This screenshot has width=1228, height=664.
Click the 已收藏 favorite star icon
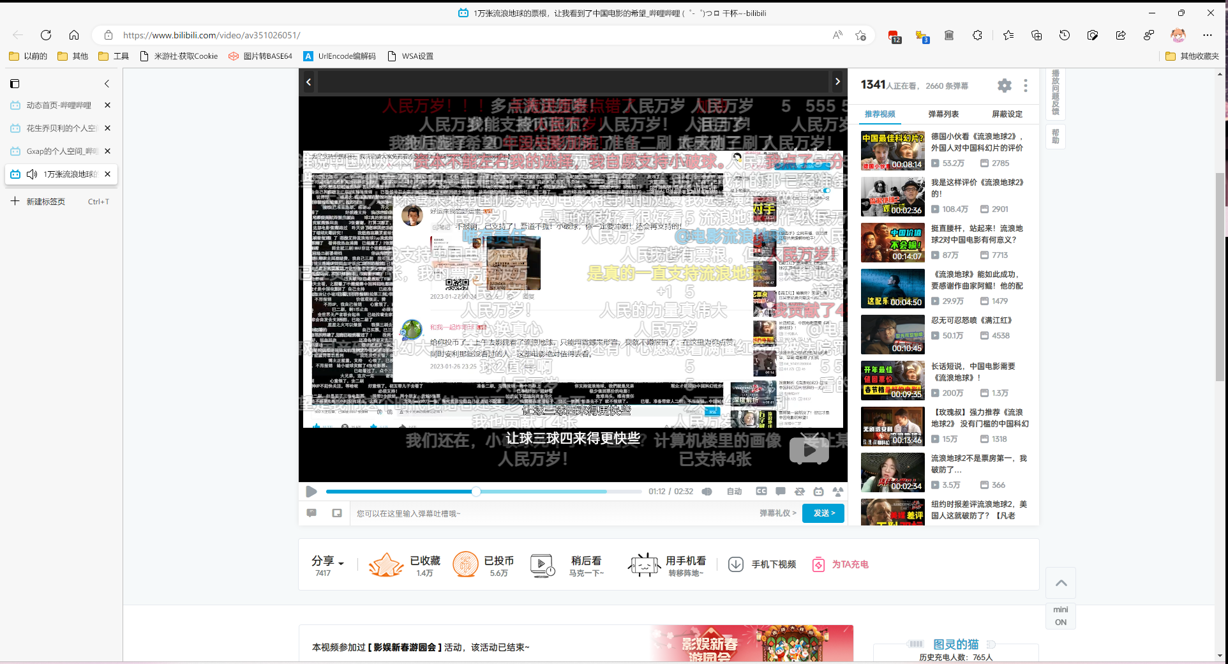tap(386, 564)
